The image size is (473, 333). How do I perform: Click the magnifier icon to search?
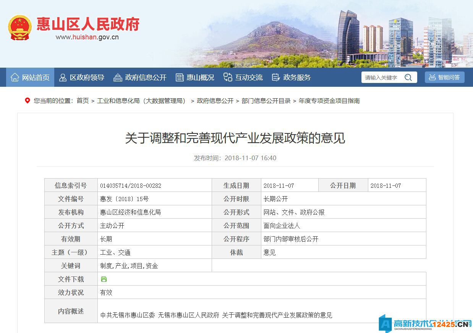click(408, 77)
